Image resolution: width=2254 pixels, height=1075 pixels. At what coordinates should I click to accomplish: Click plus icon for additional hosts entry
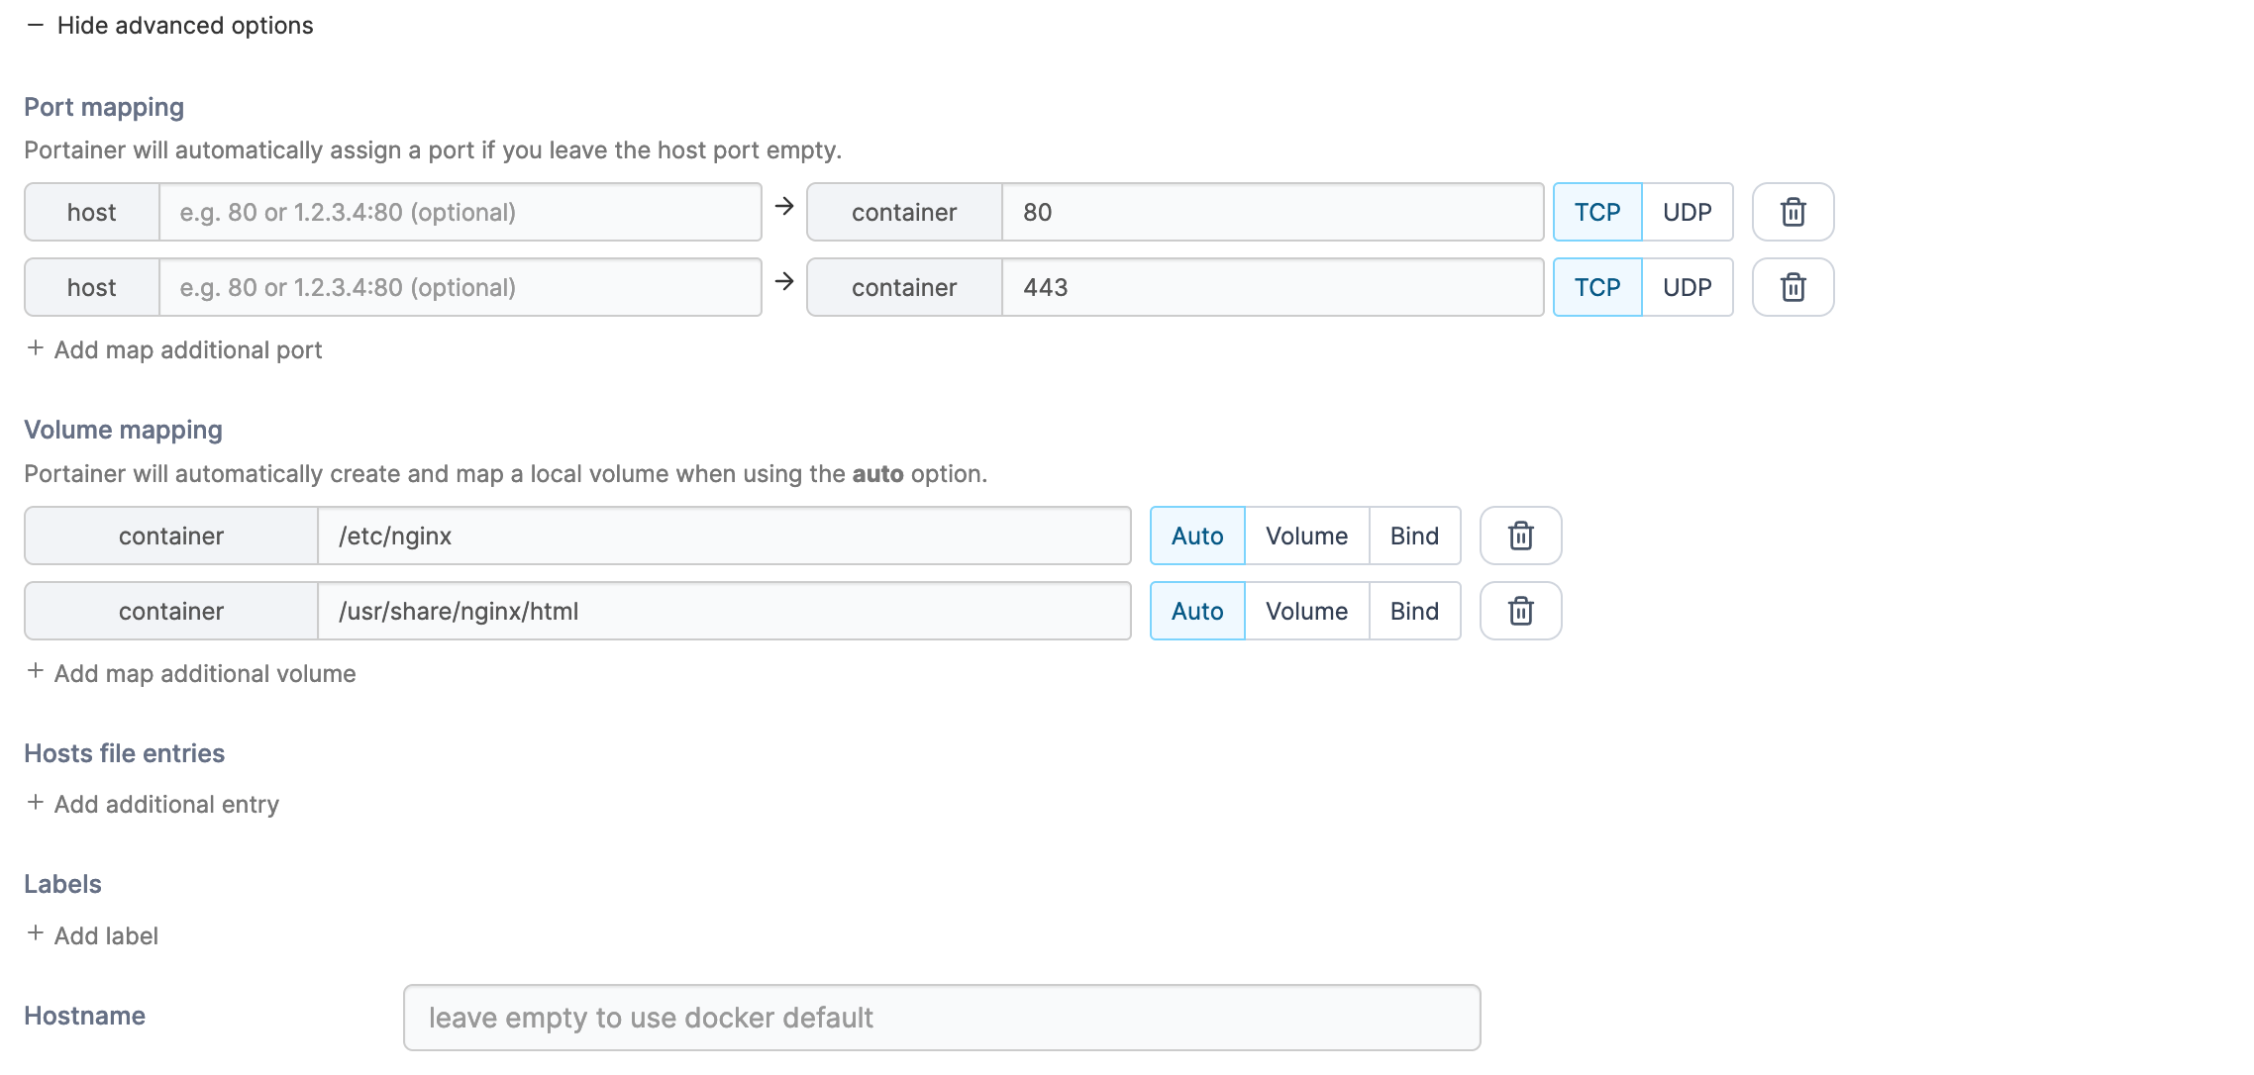click(36, 803)
